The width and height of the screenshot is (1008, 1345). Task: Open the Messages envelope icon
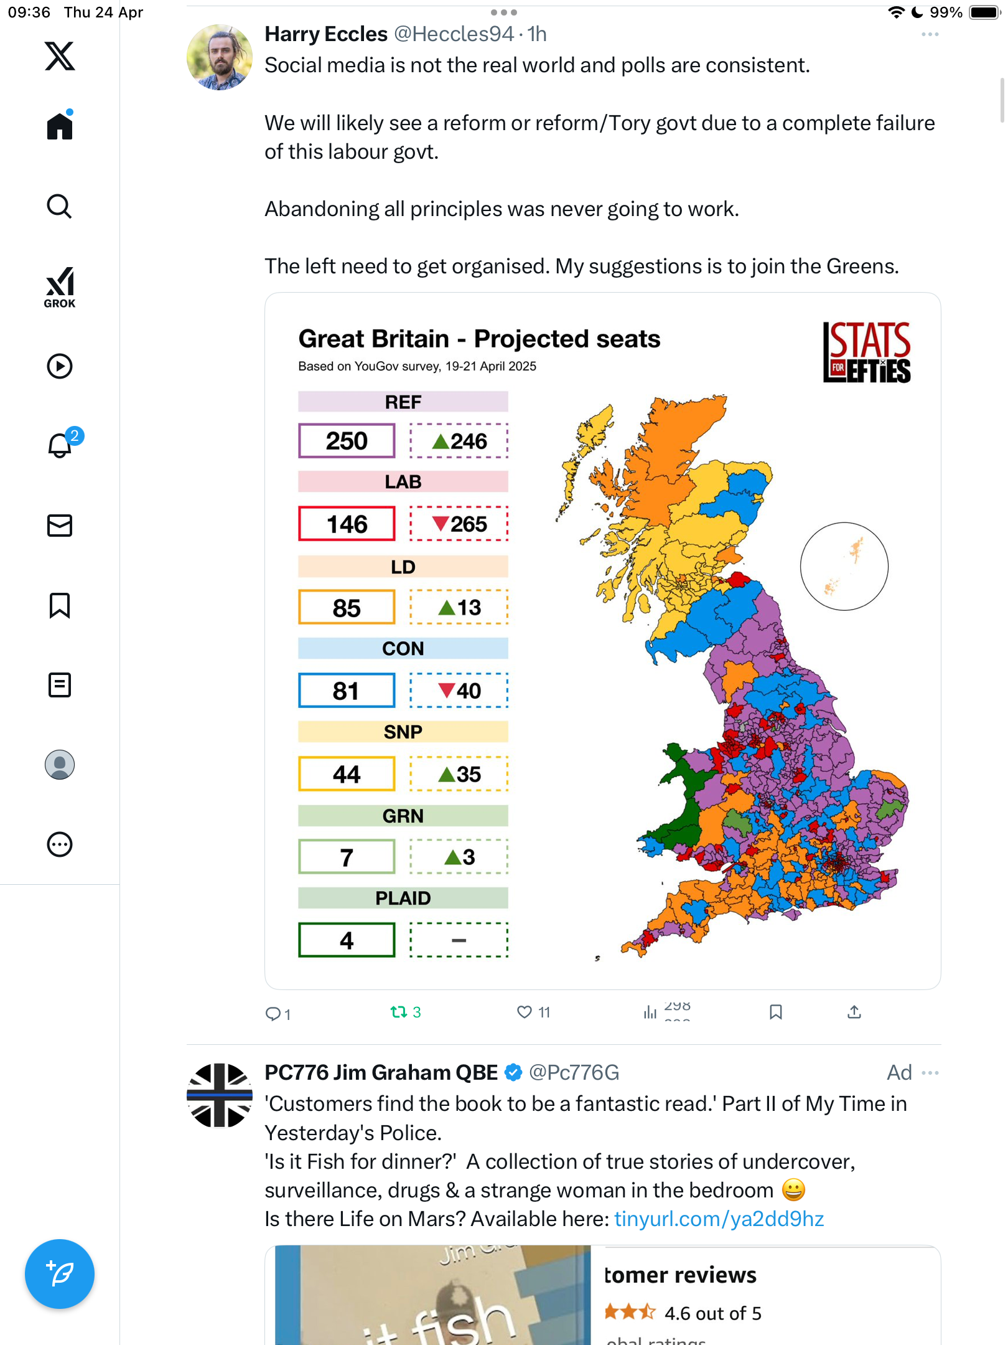click(x=60, y=526)
